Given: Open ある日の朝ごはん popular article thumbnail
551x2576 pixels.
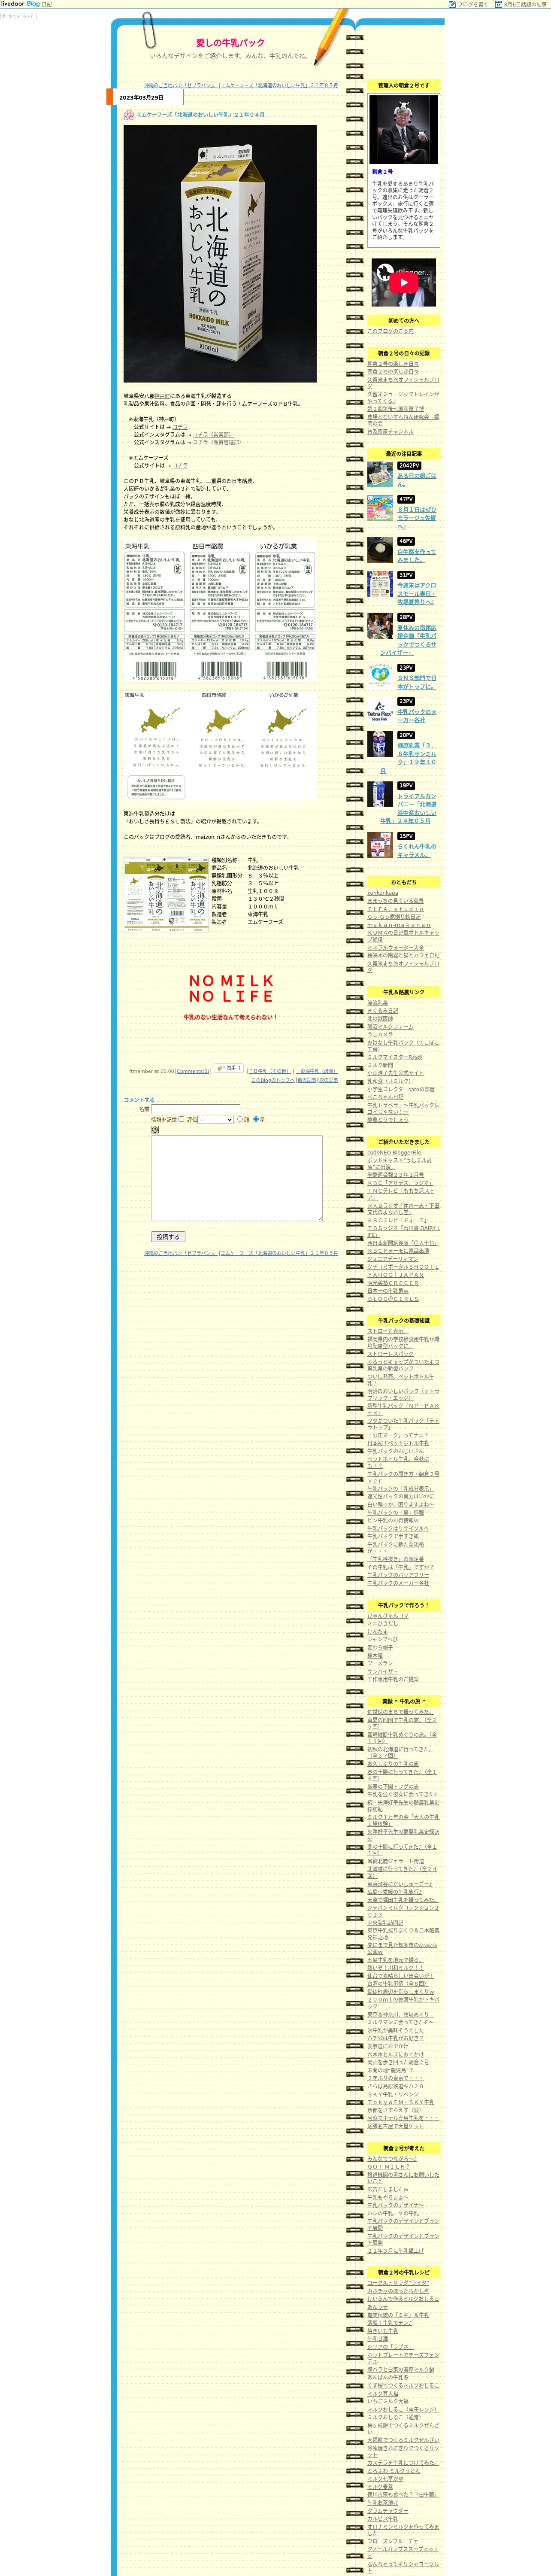Looking at the screenshot, I should (380, 475).
